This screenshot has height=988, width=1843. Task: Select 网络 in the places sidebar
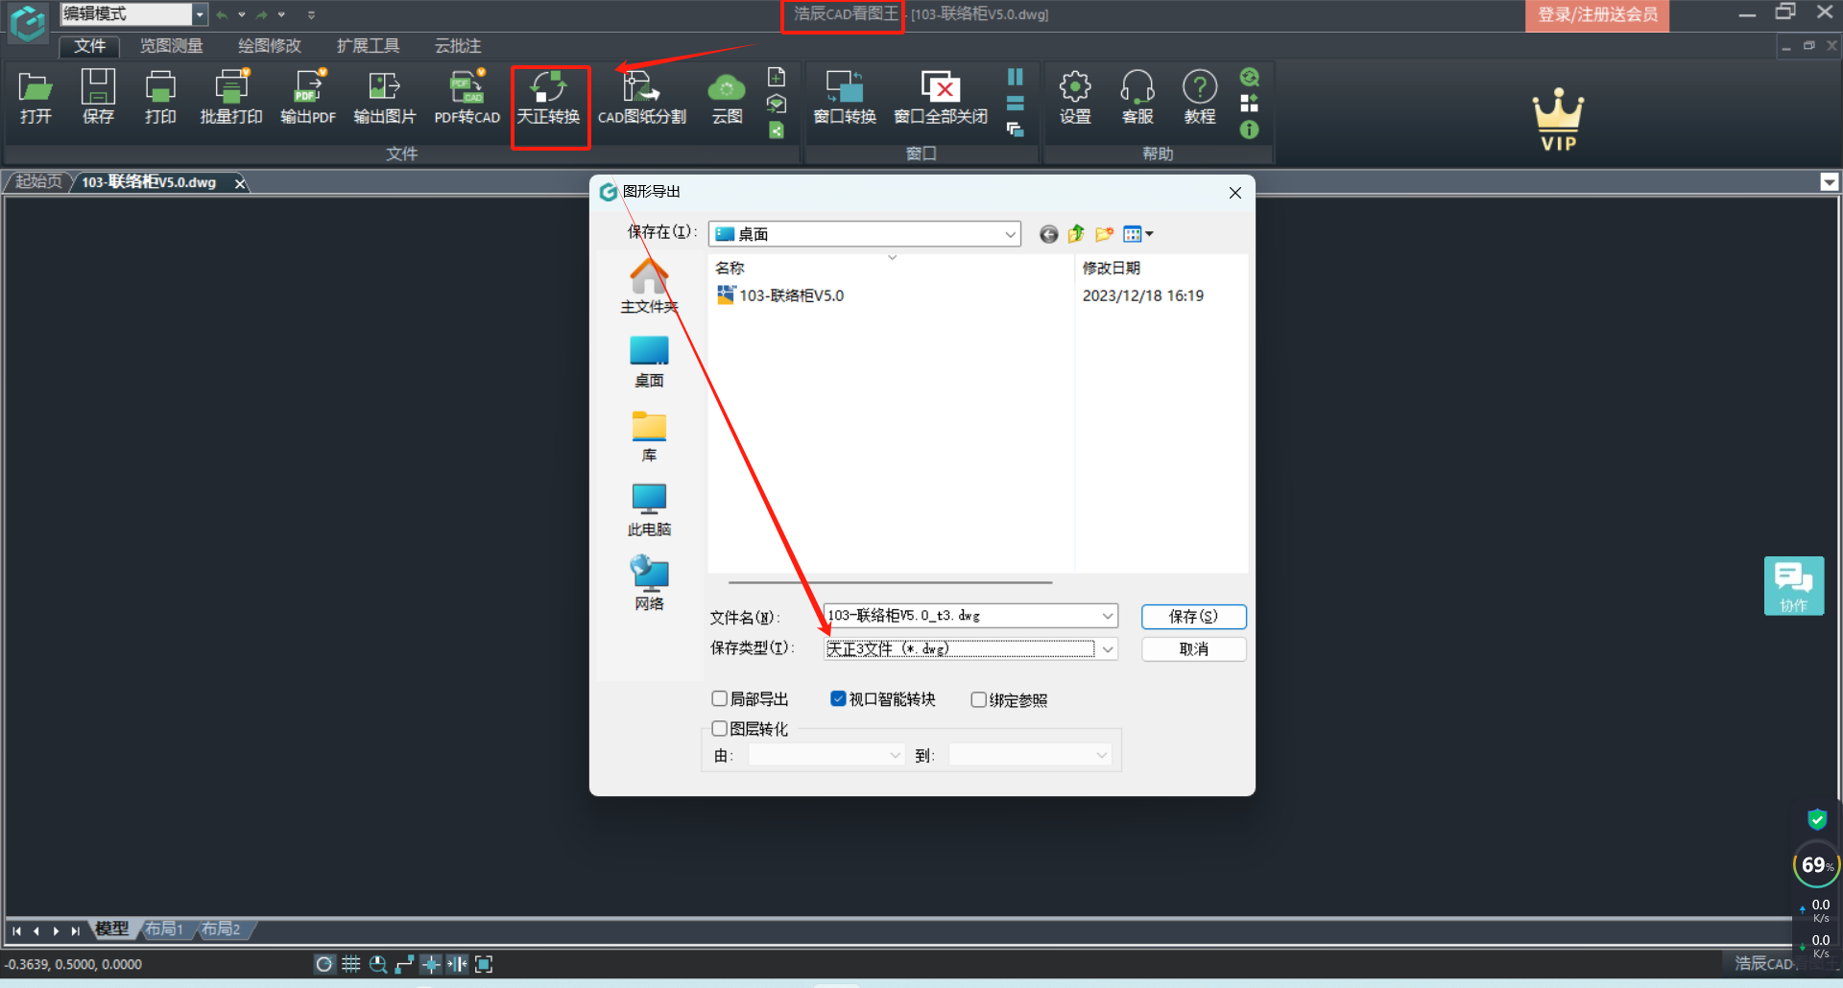tap(649, 584)
